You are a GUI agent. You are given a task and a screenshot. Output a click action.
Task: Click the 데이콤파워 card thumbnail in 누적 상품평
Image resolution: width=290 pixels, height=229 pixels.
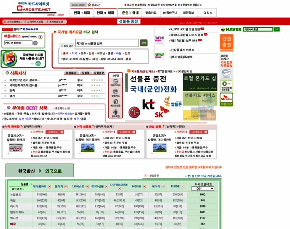pyautogui.click(x=88, y=148)
